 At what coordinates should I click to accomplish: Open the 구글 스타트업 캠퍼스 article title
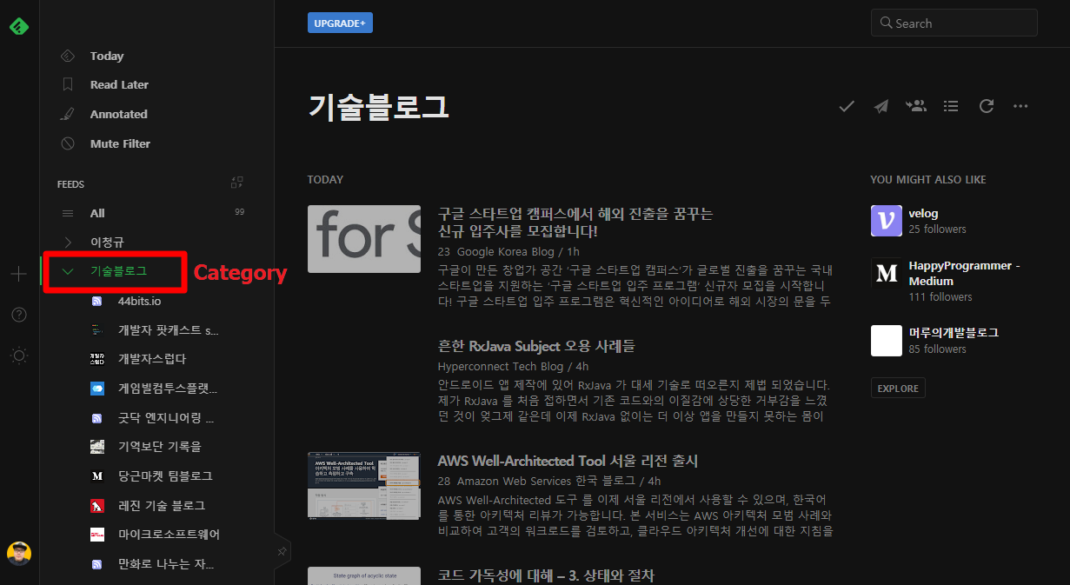tap(575, 223)
